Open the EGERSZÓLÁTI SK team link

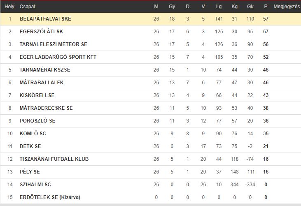click(41, 31)
